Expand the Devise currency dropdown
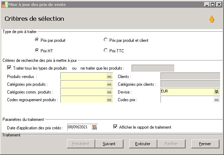Screen dimensions: 224x155 [x=216, y=92]
